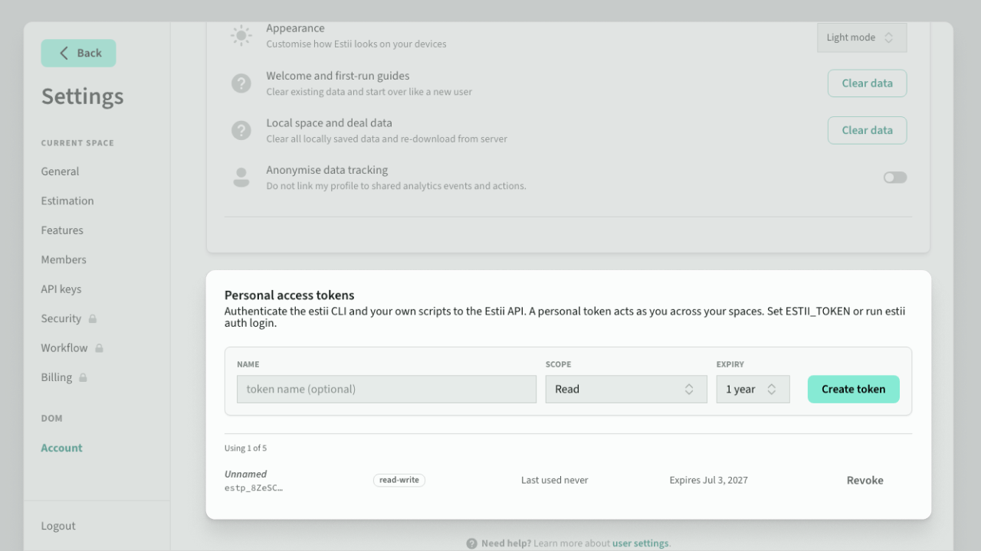Click the sun icon beside Appearance
The image size is (981, 551).
[241, 36]
